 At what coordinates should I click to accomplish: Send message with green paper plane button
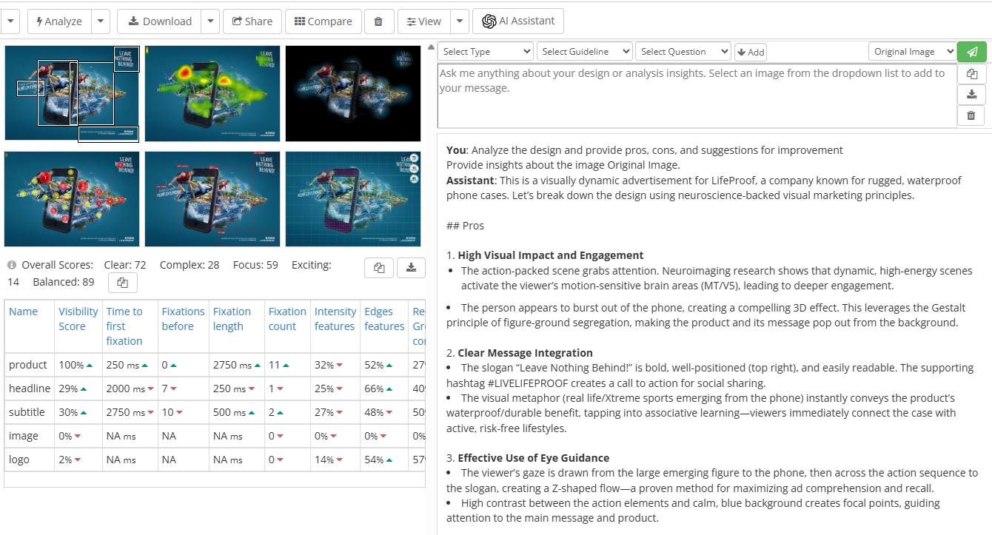(x=971, y=52)
